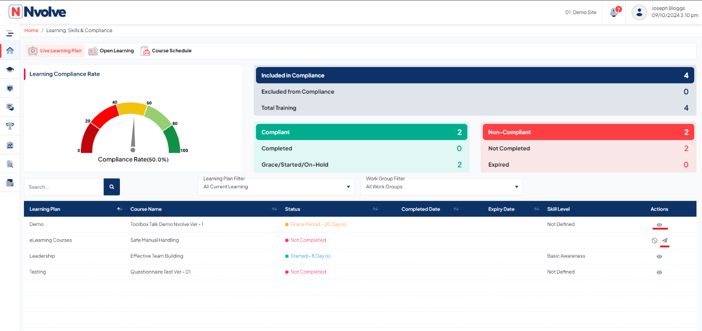Click the eye icon for Effective Team Building
This screenshot has height=331, width=702.
coord(659,257)
